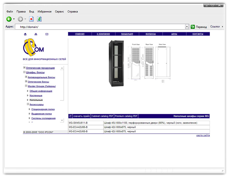Click the envelope mail icon
Viewport: 229px width, 177px height.
(x=47, y=34)
